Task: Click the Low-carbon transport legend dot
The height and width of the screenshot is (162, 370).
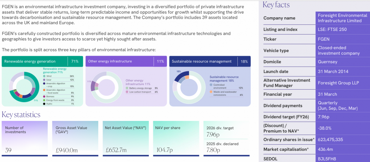Action: coord(127,92)
